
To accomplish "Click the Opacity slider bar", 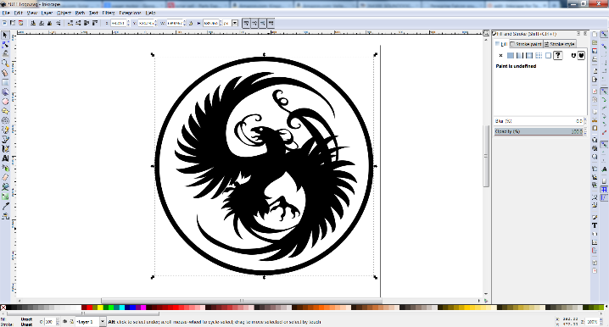I will pyautogui.click(x=539, y=131).
